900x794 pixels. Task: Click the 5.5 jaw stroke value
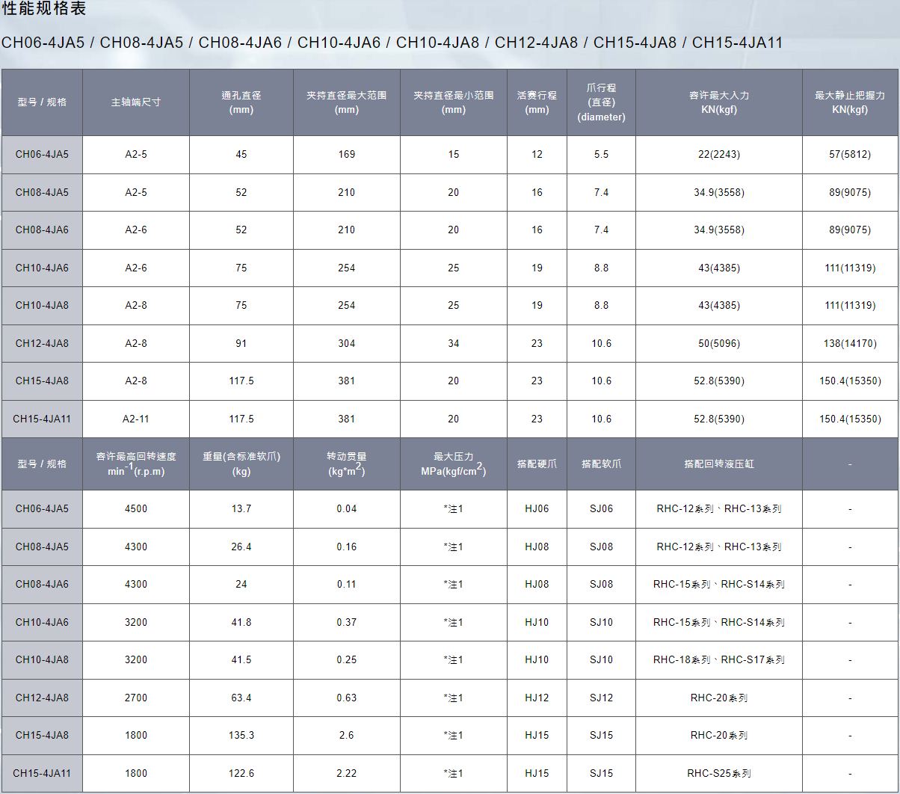602,155
